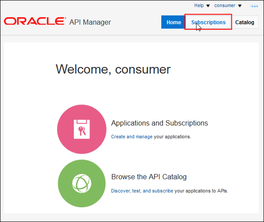Click the pink Applications and Subscriptions keys icon
The height and width of the screenshot is (222, 264).
[x=82, y=129]
